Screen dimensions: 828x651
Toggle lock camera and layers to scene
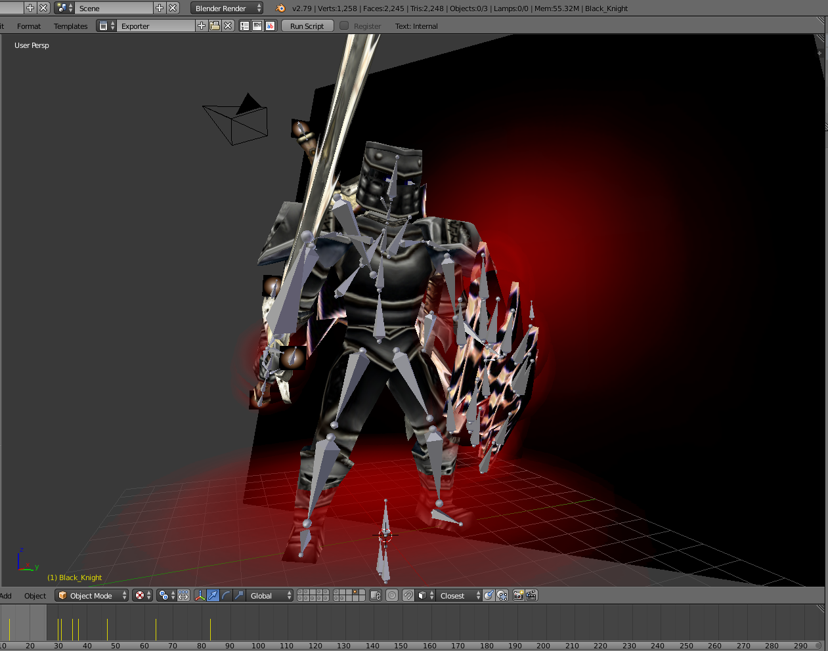(376, 595)
